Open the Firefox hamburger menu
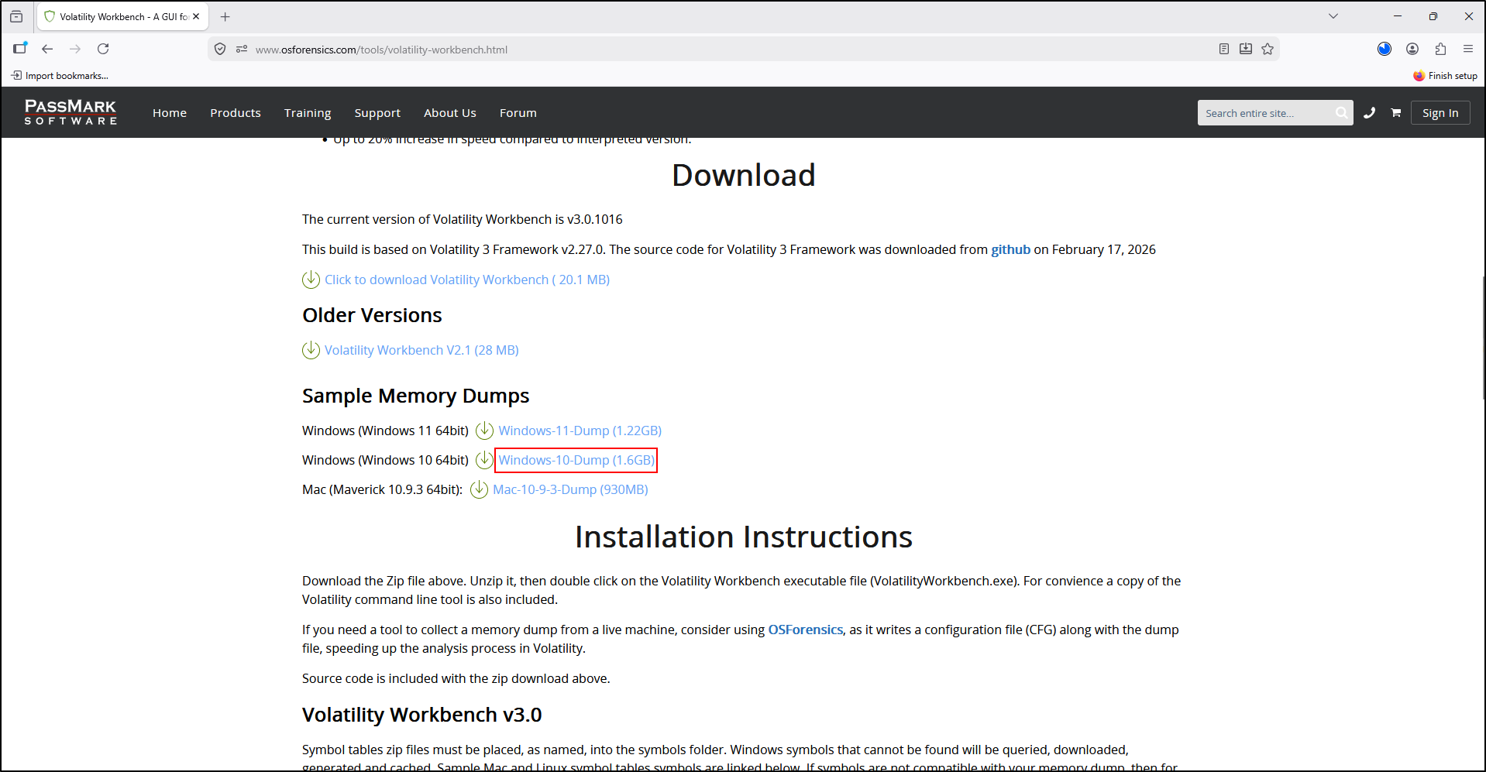 click(x=1468, y=49)
